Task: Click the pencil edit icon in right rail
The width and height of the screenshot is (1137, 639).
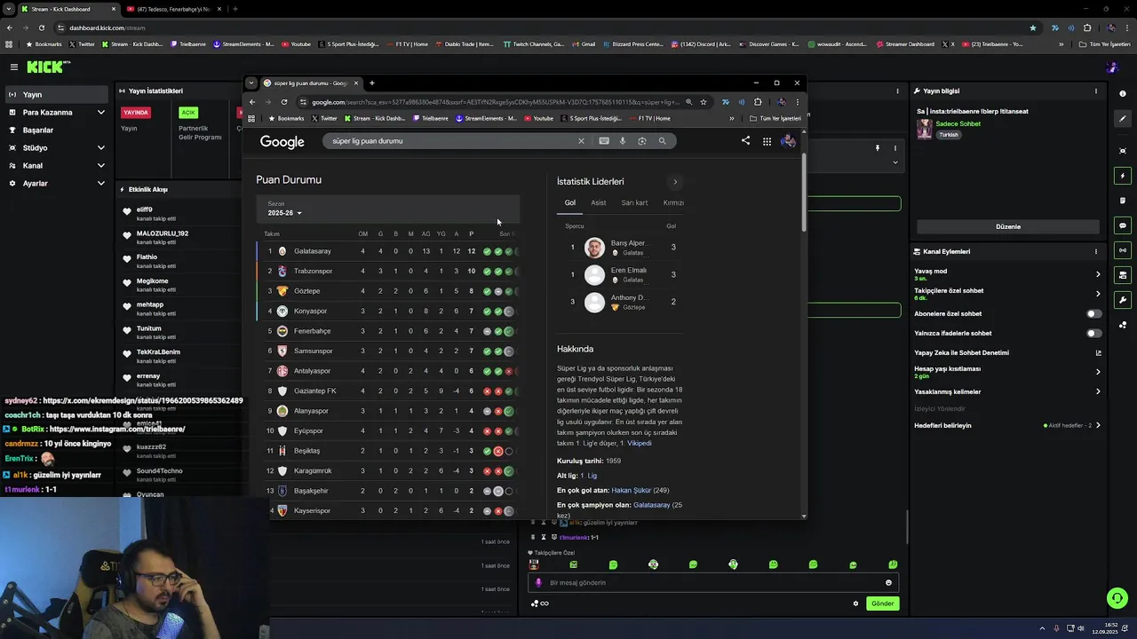Action: click(1123, 118)
